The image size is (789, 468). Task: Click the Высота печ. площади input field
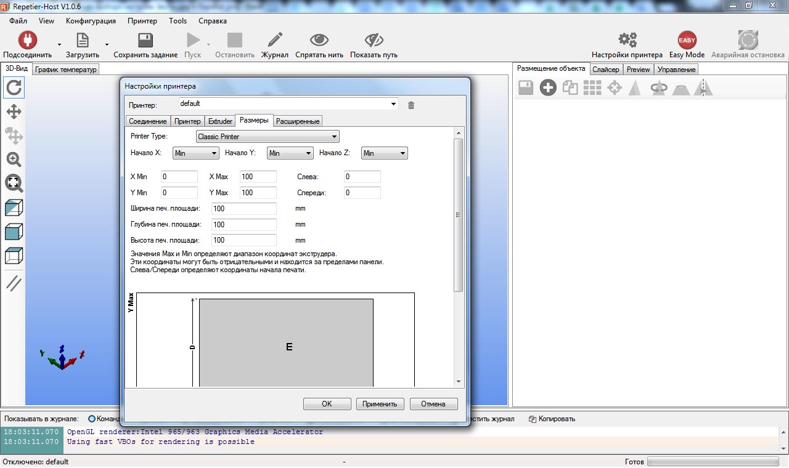click(243, 240)
